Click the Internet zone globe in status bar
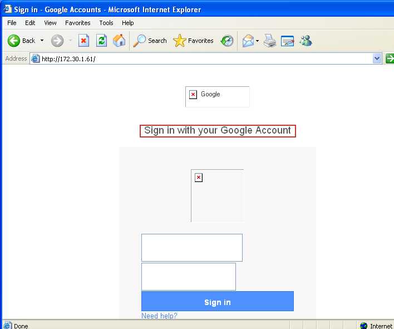Viewport: 394px width, 329px height. [x=363, y=326]
